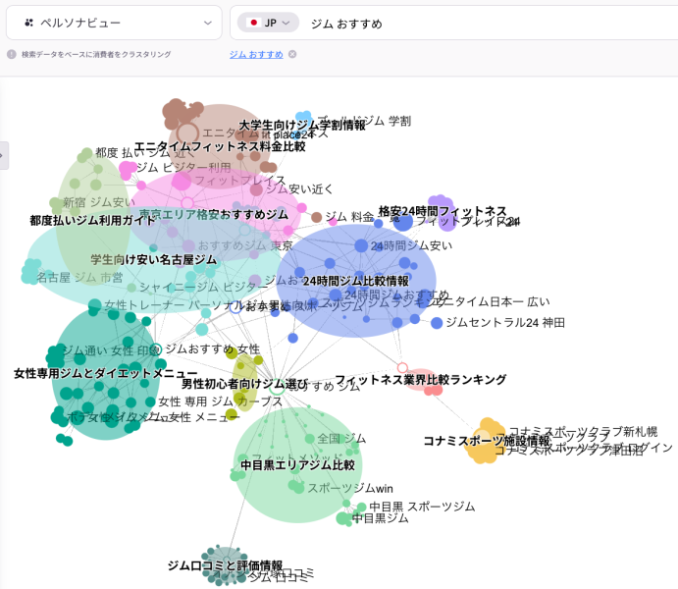Select cluster label ジム口コミと評価情報

pyautogui.click(x=226, y=565)
